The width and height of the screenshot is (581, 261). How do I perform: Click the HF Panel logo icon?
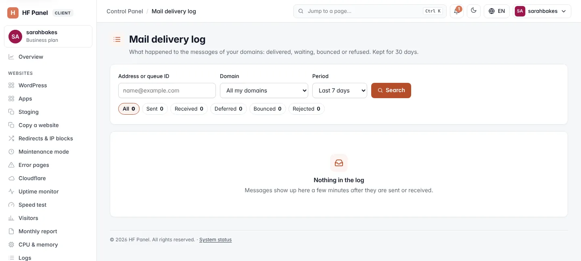click(x=13, y=13)
